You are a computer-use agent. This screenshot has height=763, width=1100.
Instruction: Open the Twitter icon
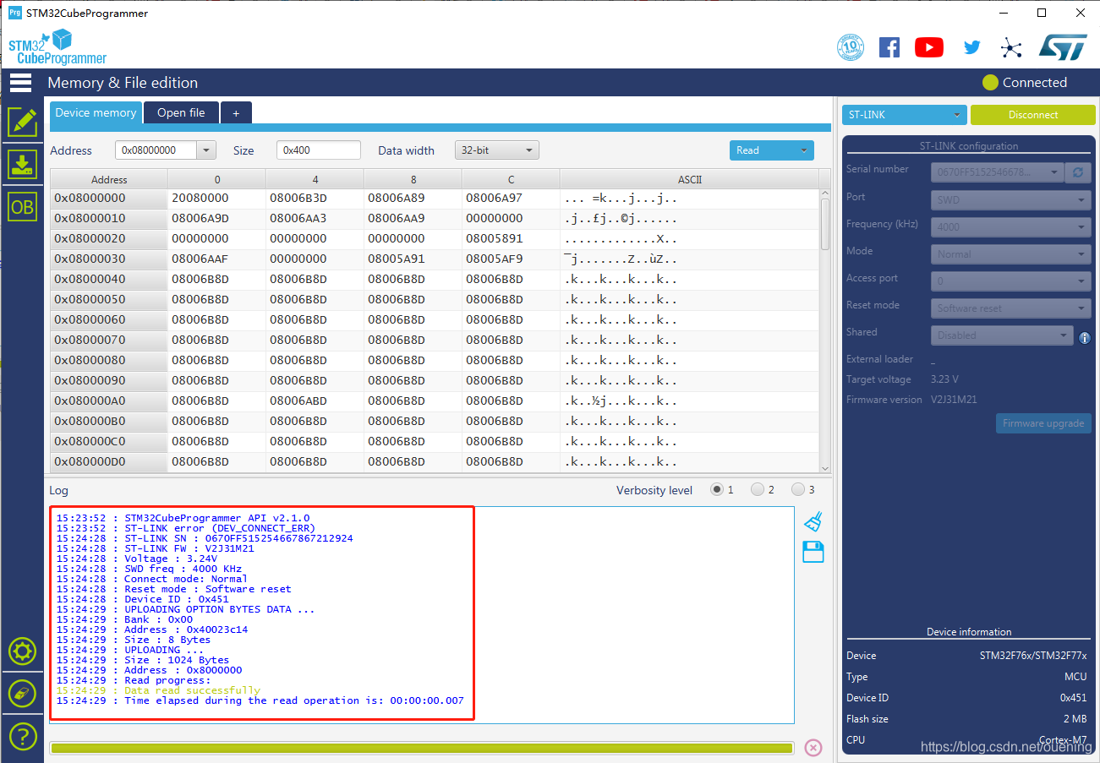(971, 48)
